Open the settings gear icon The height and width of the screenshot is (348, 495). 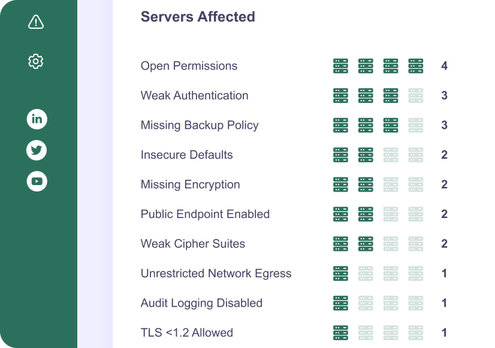pos(36,61)
